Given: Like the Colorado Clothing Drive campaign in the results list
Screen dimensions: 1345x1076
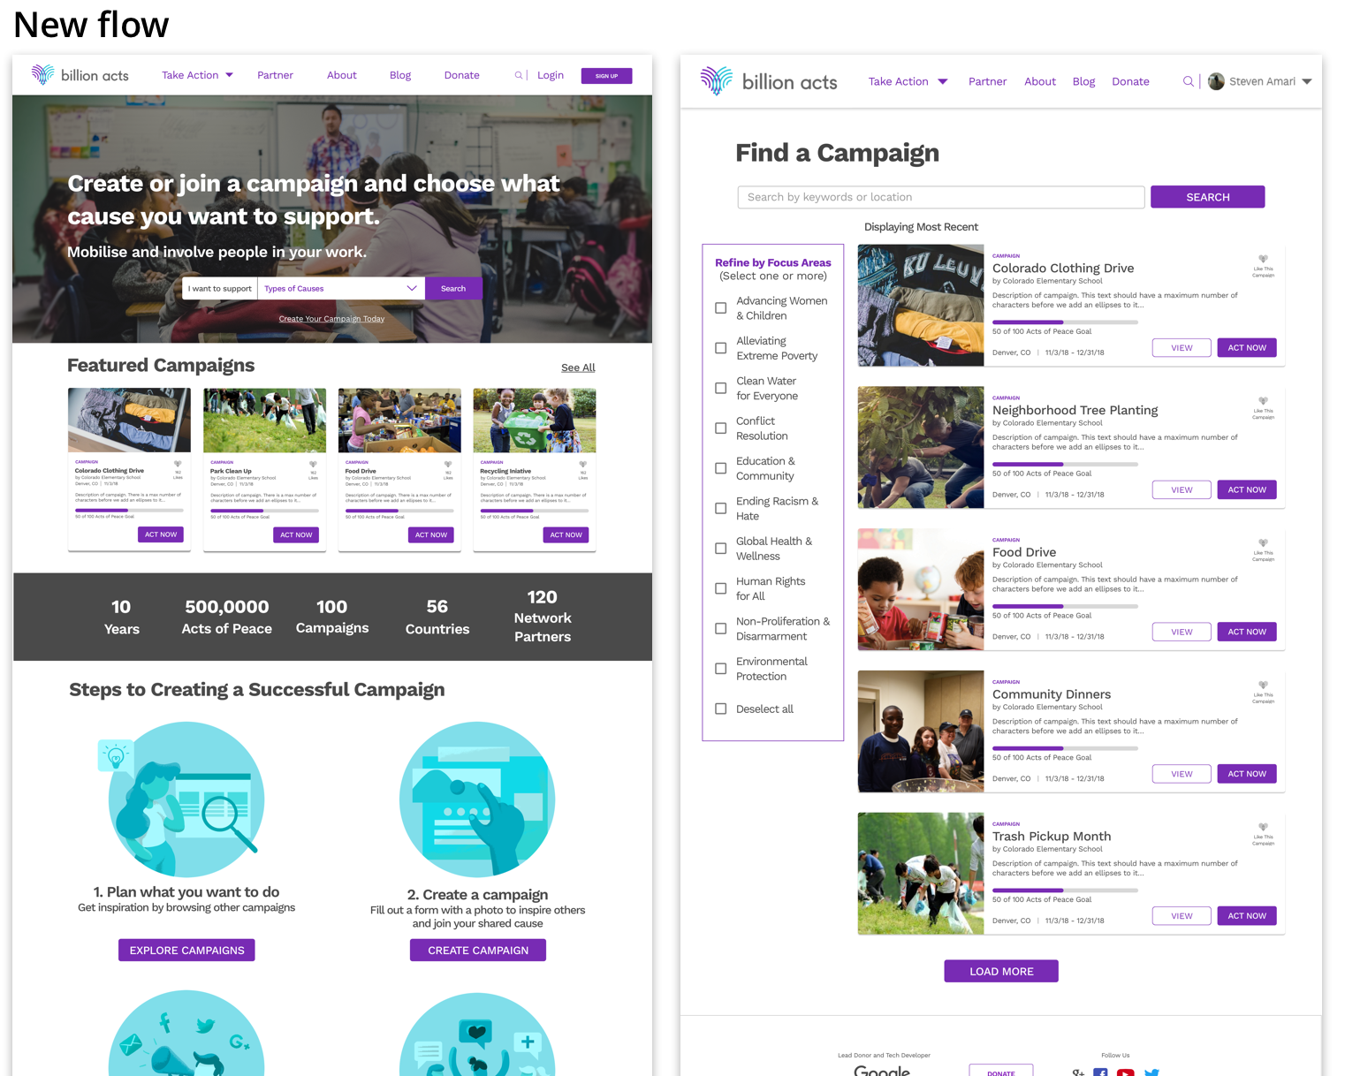Looking at the screenshot, I should [1263, 259].
